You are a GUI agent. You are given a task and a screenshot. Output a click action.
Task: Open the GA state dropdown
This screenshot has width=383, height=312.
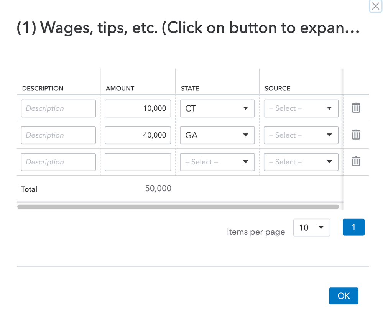click(x=217, y=135)
